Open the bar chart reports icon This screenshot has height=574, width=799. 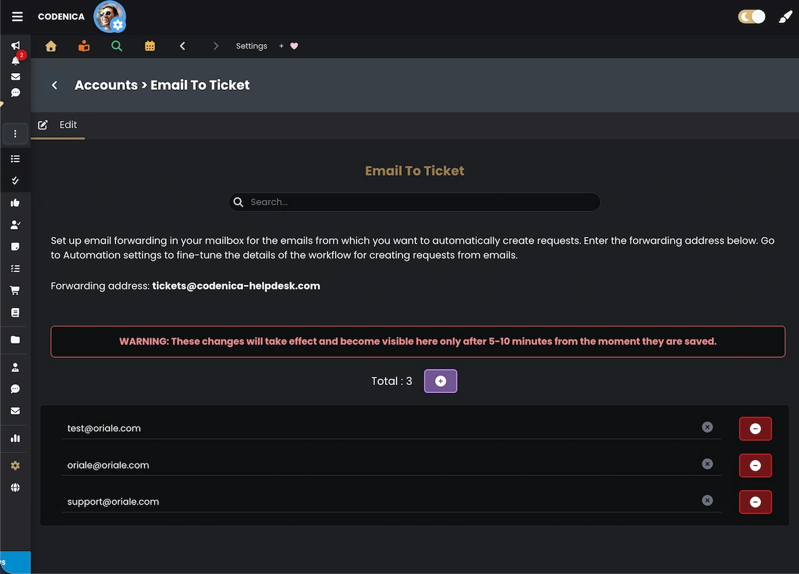(x=16, y=438)
